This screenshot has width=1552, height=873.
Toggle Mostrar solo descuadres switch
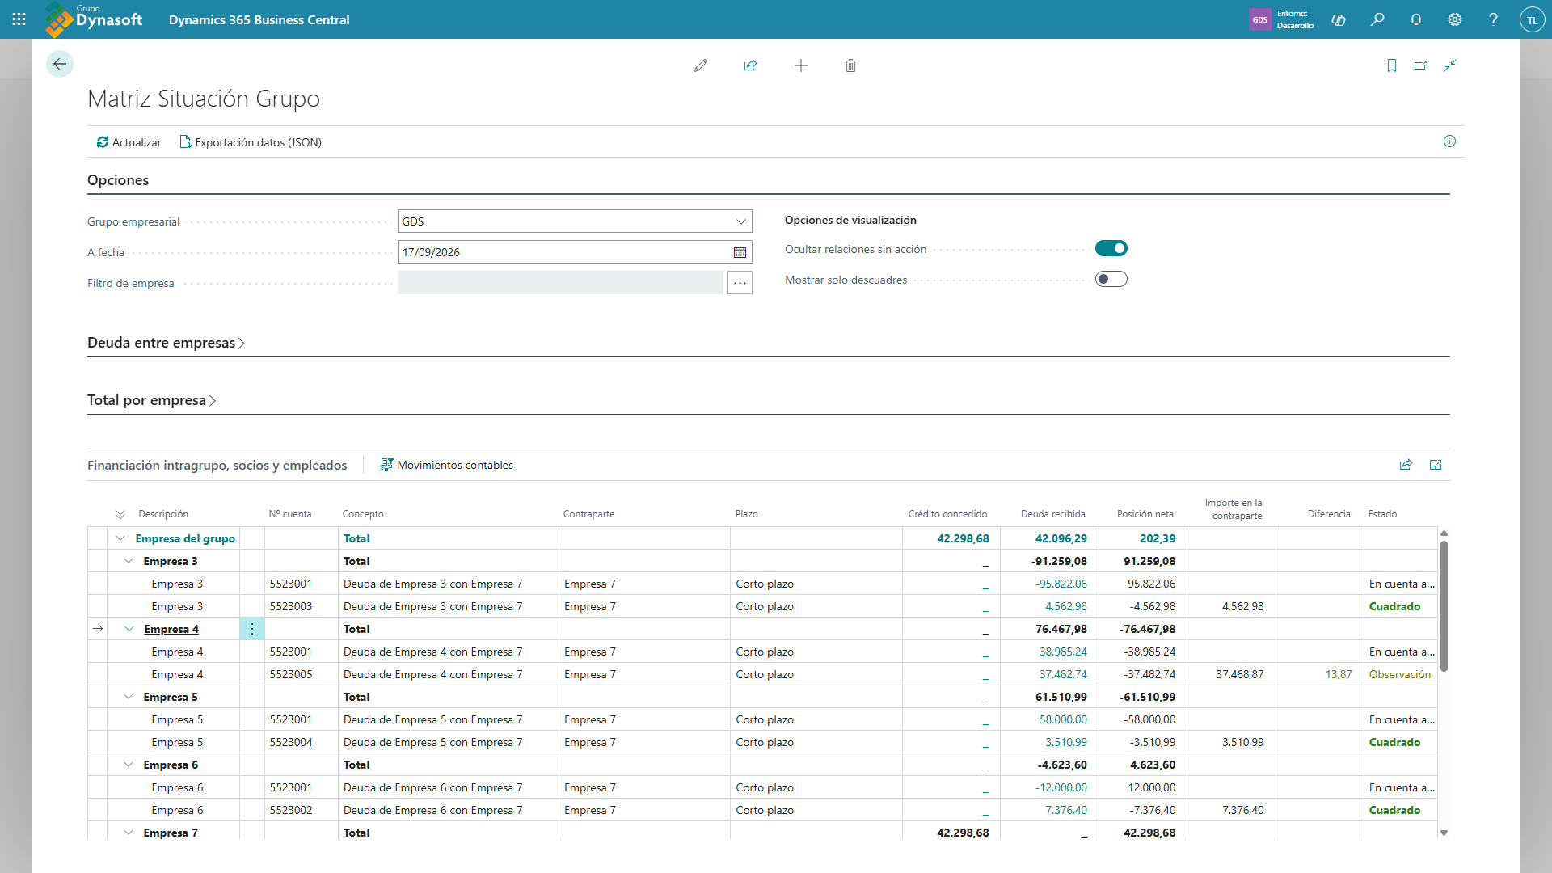[x=1111, y=279]
